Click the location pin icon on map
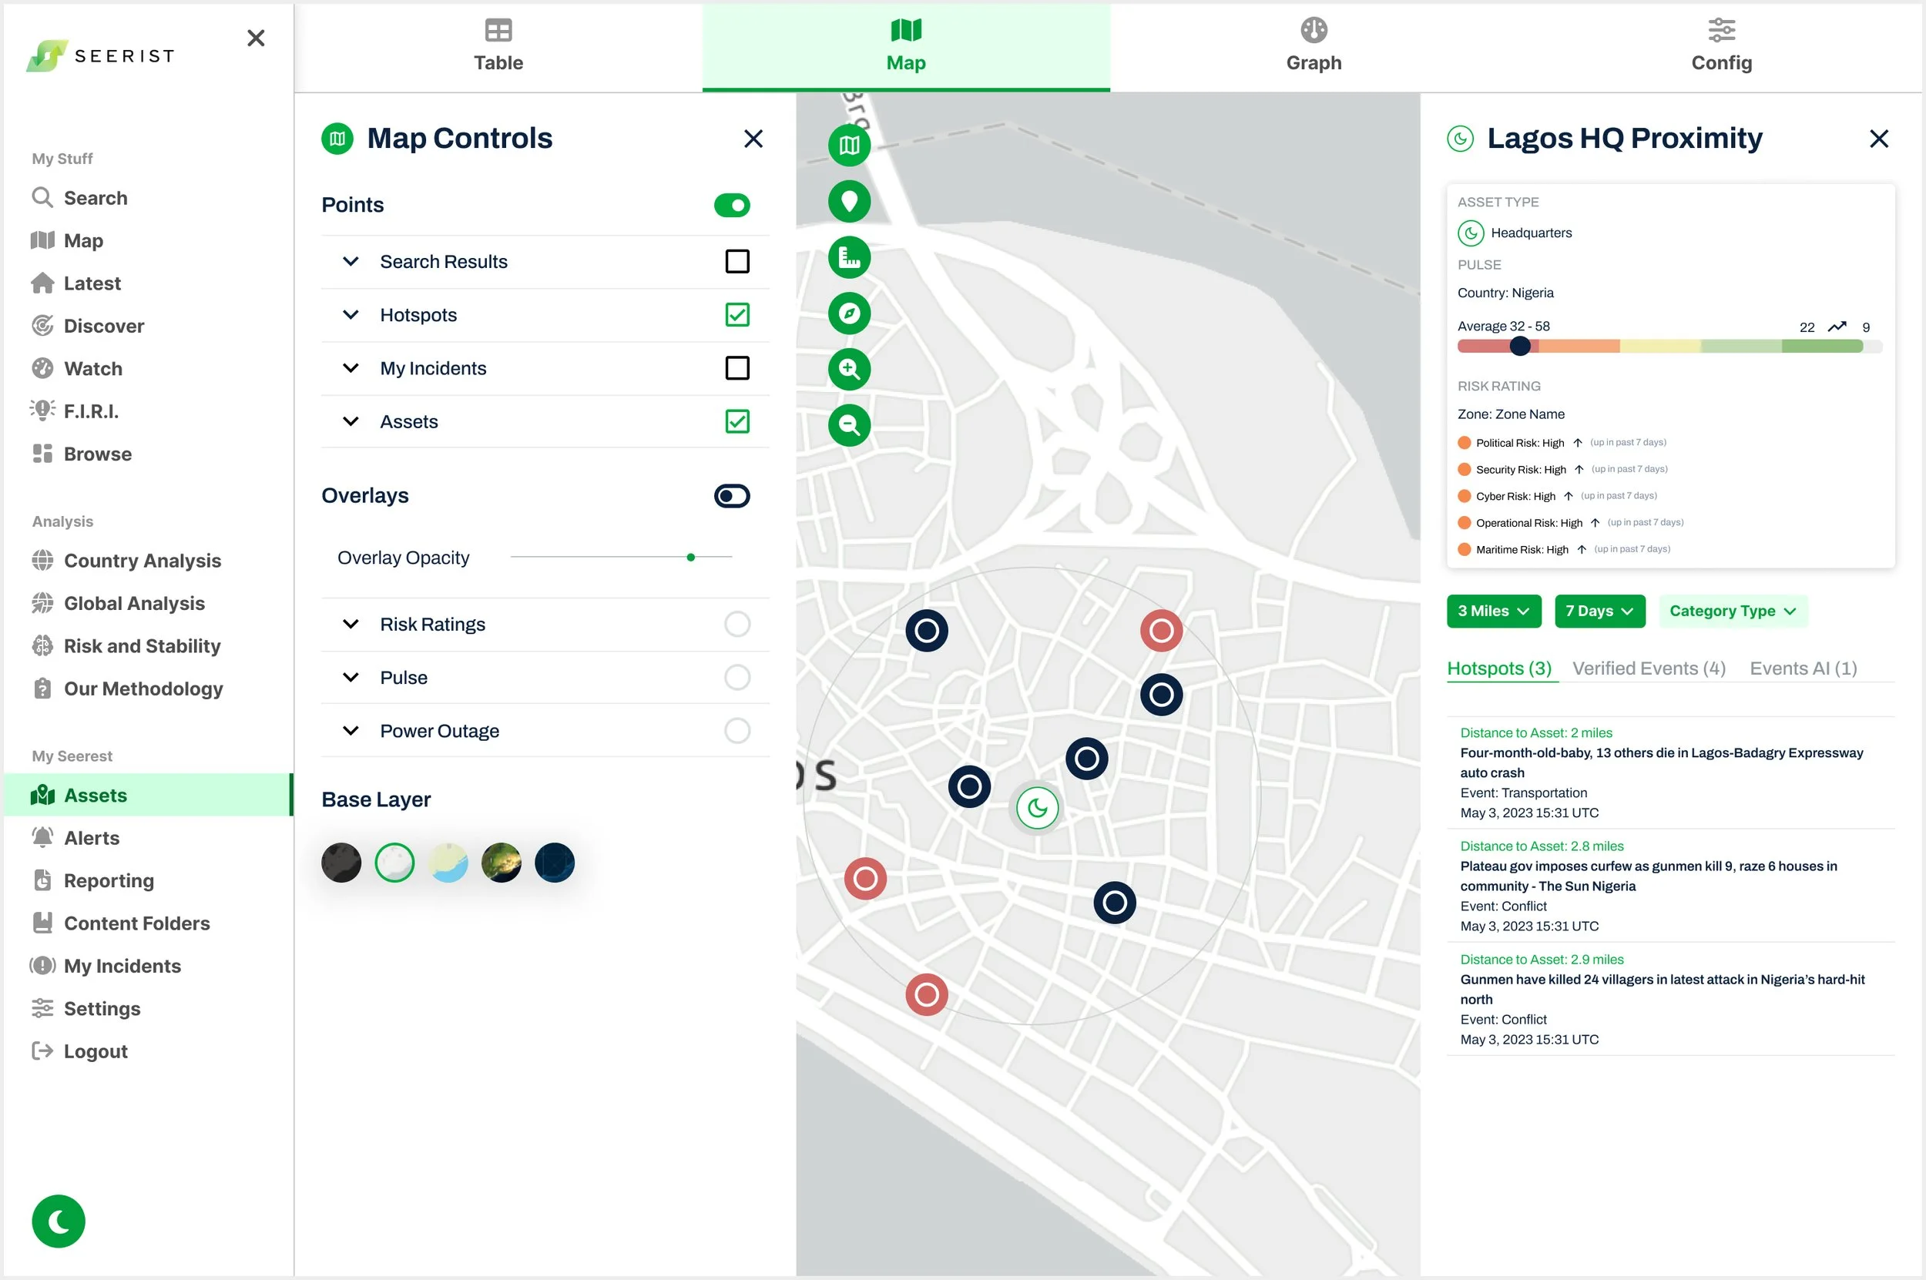The width and height of the screenshot is (1926, 1280). click(x=849, y=201)
